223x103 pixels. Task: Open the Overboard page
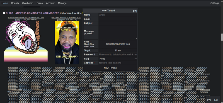click(x=28, y=3)
